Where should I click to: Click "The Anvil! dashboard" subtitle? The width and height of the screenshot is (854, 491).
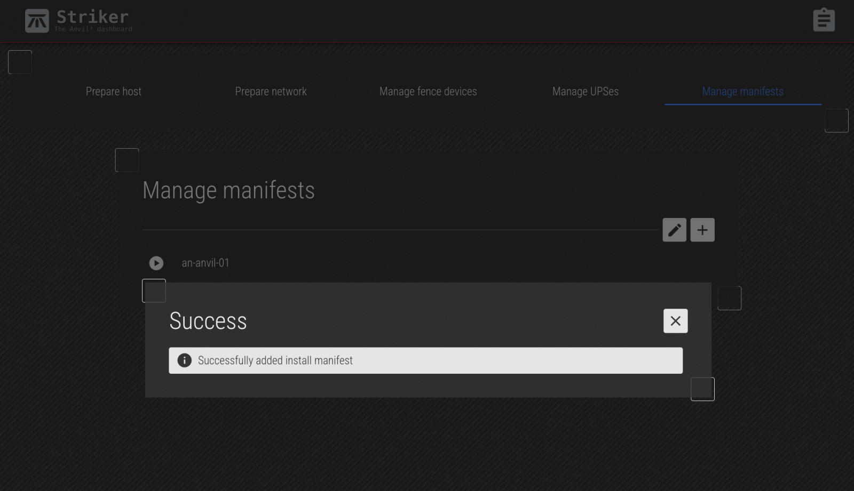[x=93, y=29]
